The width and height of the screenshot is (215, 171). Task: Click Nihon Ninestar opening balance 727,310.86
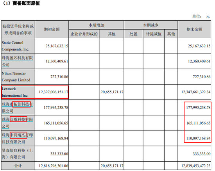tap(59, 77)
